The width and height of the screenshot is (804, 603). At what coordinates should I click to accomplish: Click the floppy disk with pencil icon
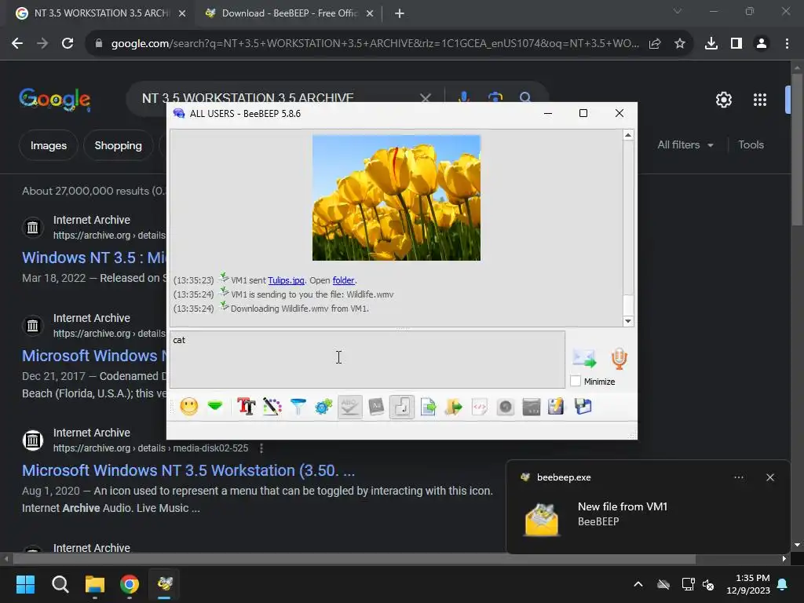[x=556, y=407]
